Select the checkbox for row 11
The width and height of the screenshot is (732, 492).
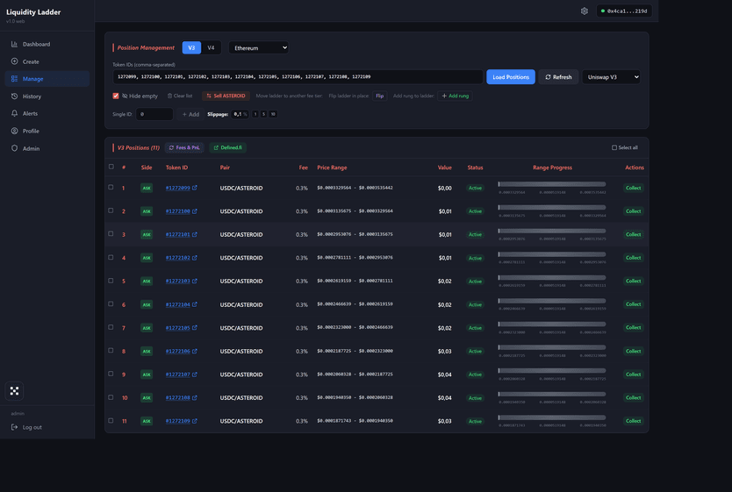click(111, 420)
